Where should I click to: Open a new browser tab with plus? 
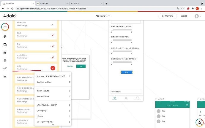pyautogui.click(x=106, y=4)
